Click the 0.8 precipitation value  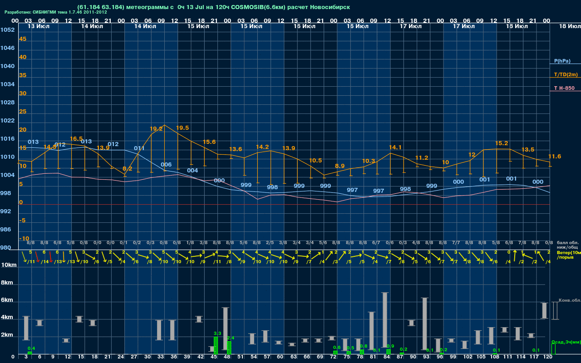tap(364, 346)
